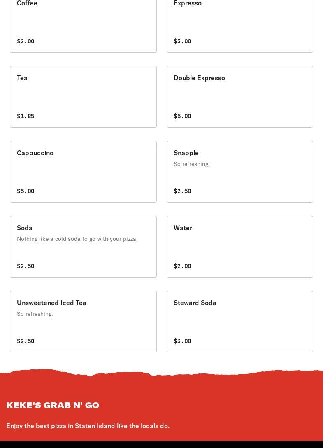The width and height of the screenshot is (323, 448).
Task: Click the Soda description about pizza
Action: pos(77,239)
